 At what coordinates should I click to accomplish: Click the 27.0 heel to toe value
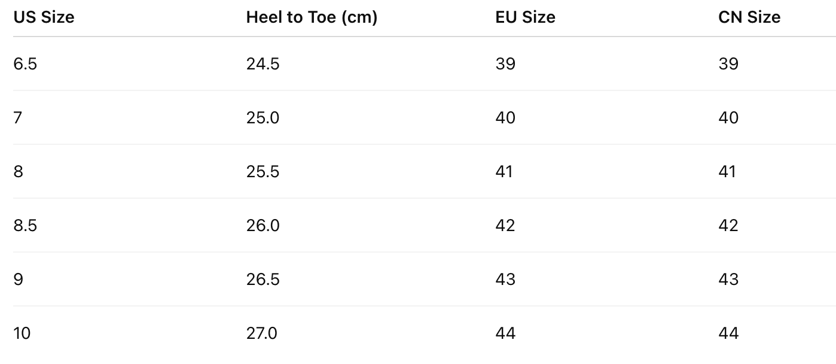[262, 333]
